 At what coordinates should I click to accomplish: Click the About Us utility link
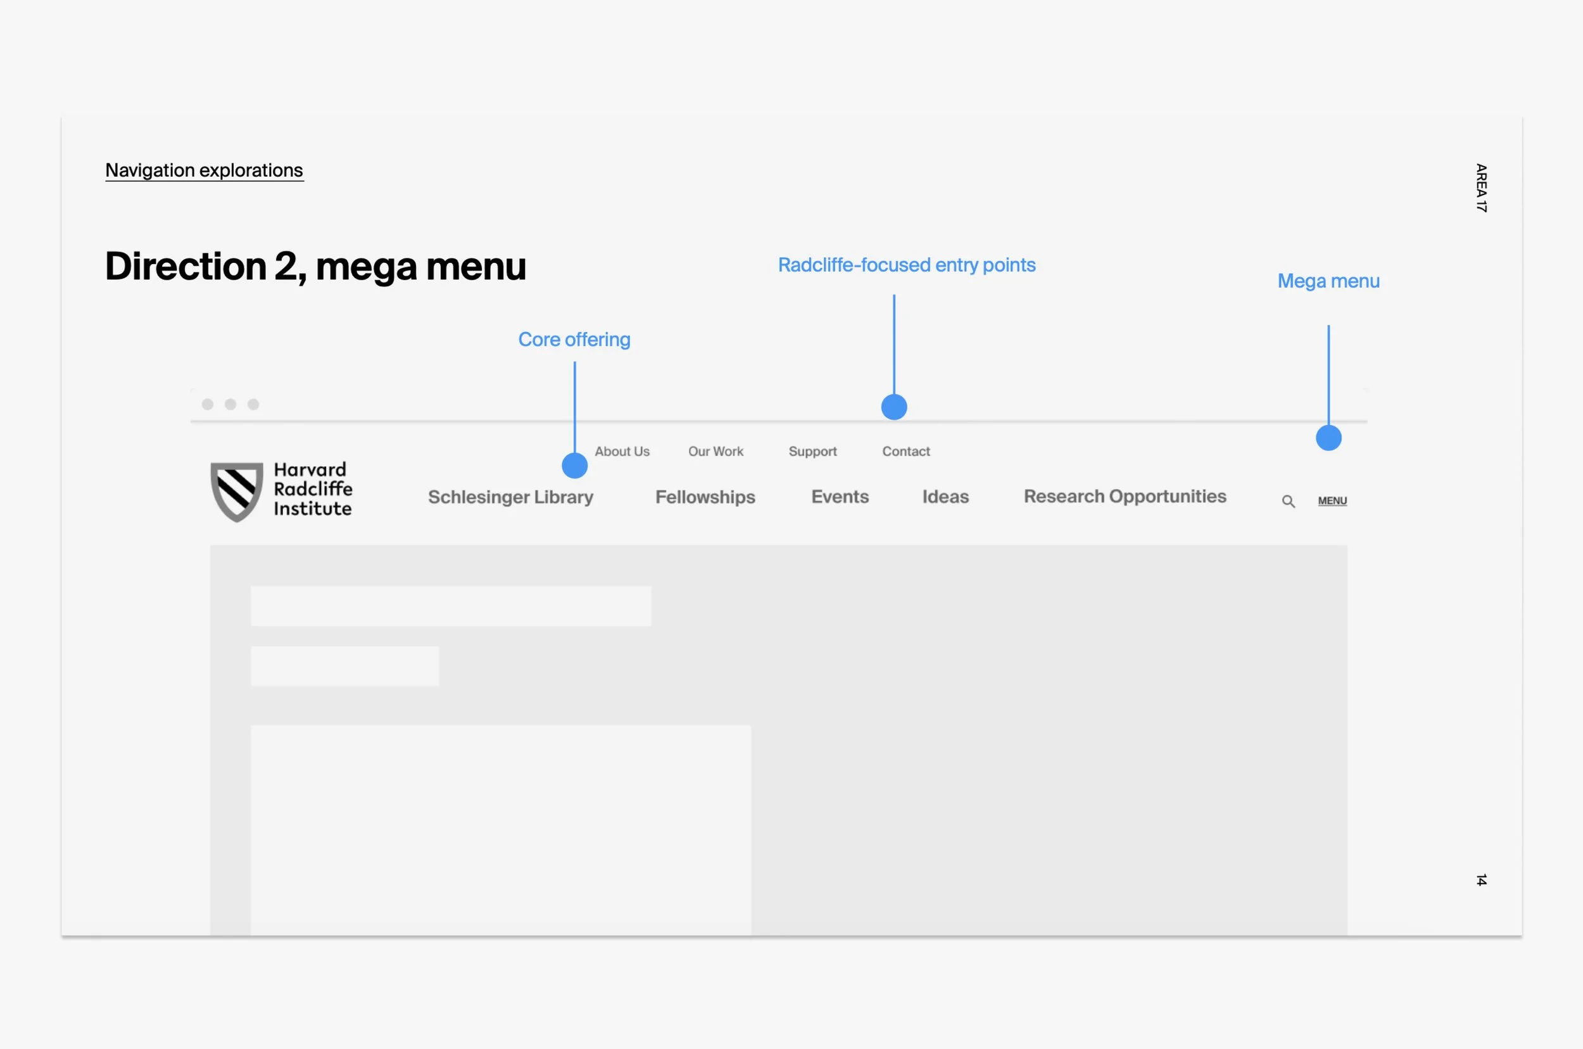(x=622, y=452)
